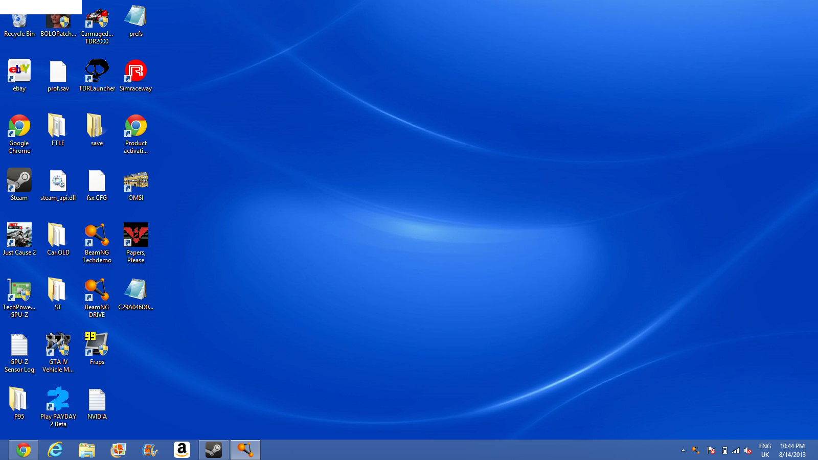Open GTA IV Vehicle Mod shortcut
The width and height of the screenshot is (818, 460).
(x=58, y=353)
